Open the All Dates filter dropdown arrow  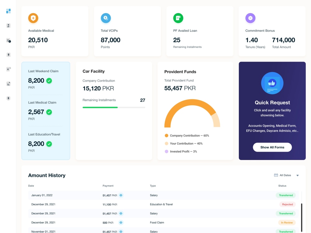coord(298,175)
